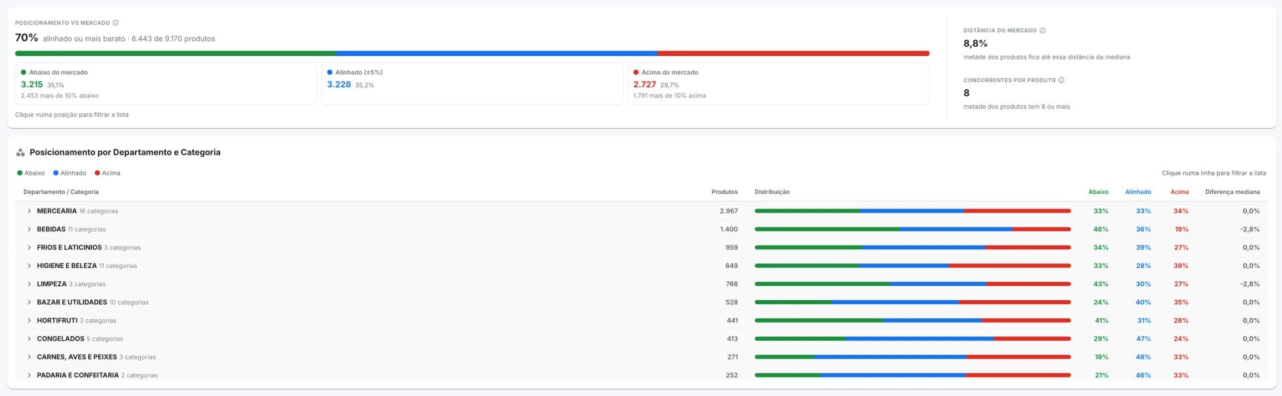Click the Produtos column header
Viewport: 1282px width, 396px height.
[724, 192]
